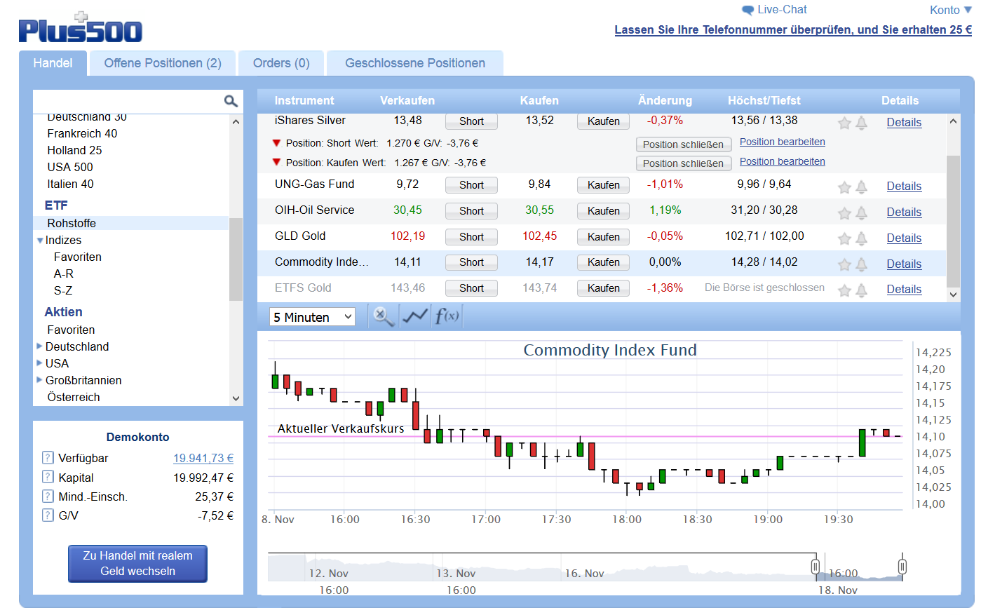
Task: Click Live-Chat speech bubble icon
Action: tap(747, 10)
